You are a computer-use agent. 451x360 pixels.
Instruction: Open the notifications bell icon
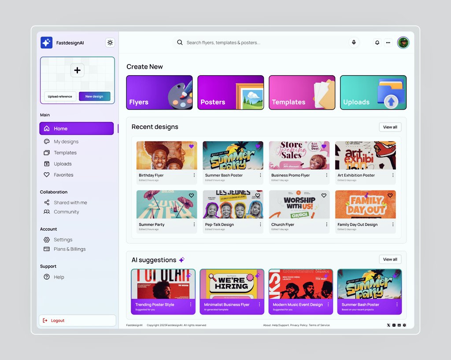coord(377,43)
